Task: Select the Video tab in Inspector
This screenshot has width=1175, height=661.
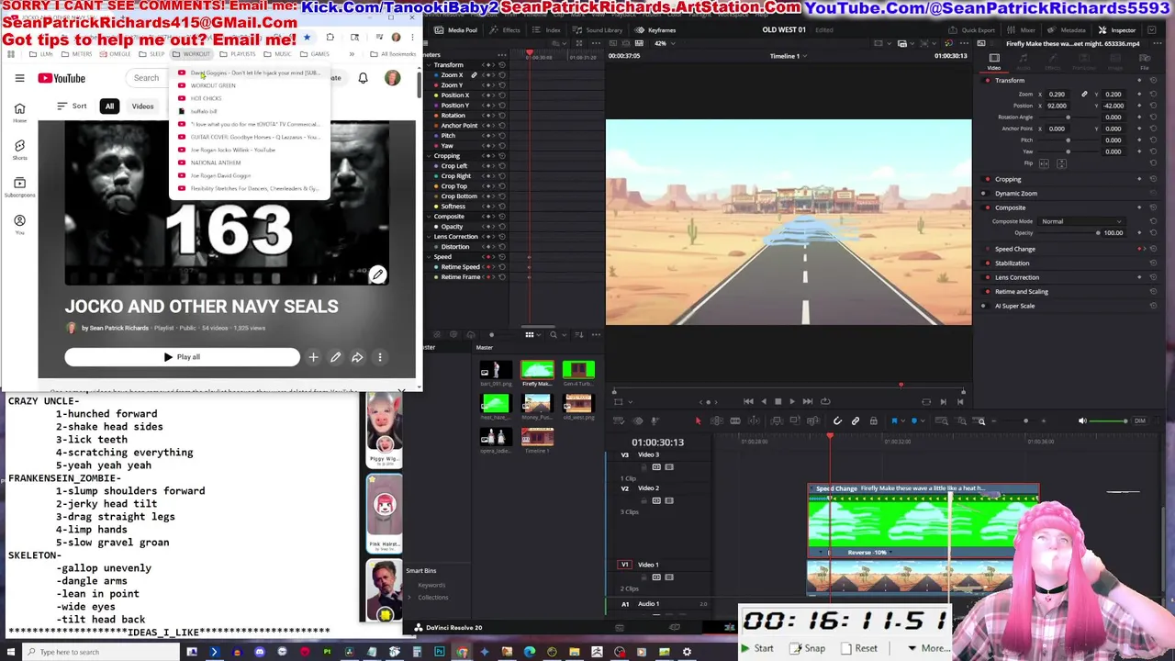Action: click(994, 62)
